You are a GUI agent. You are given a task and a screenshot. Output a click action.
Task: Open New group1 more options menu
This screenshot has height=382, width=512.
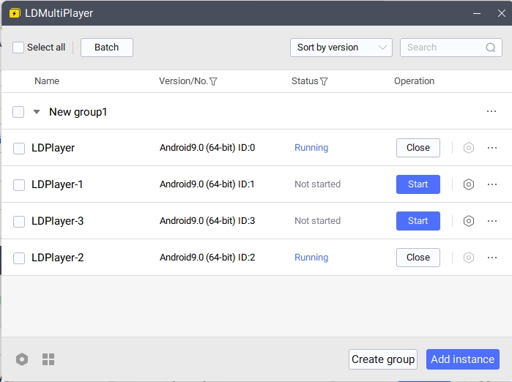[x=492, y=111]
